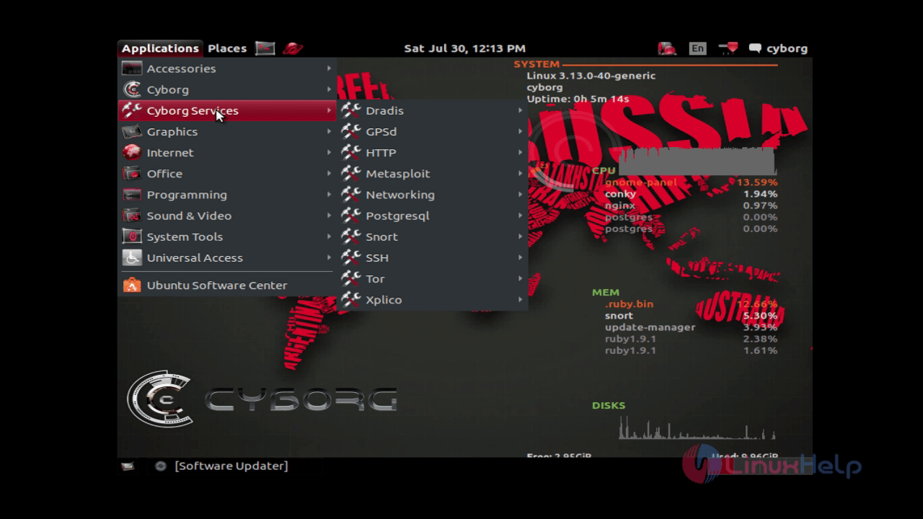Click the Tor tools icon
The width and height of the screenshot is (923, 519).
351,278
